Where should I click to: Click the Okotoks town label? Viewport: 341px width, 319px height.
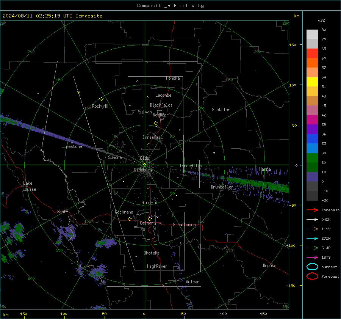(x=152, y=253)
